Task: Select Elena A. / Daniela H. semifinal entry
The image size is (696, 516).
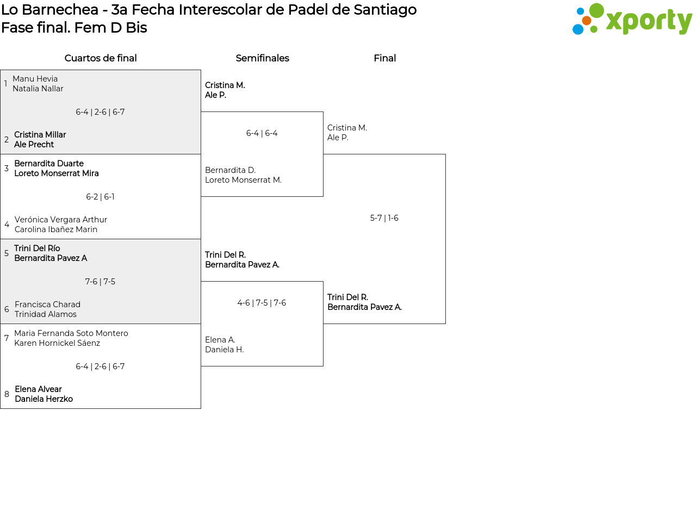Action: tap(225, 345)
